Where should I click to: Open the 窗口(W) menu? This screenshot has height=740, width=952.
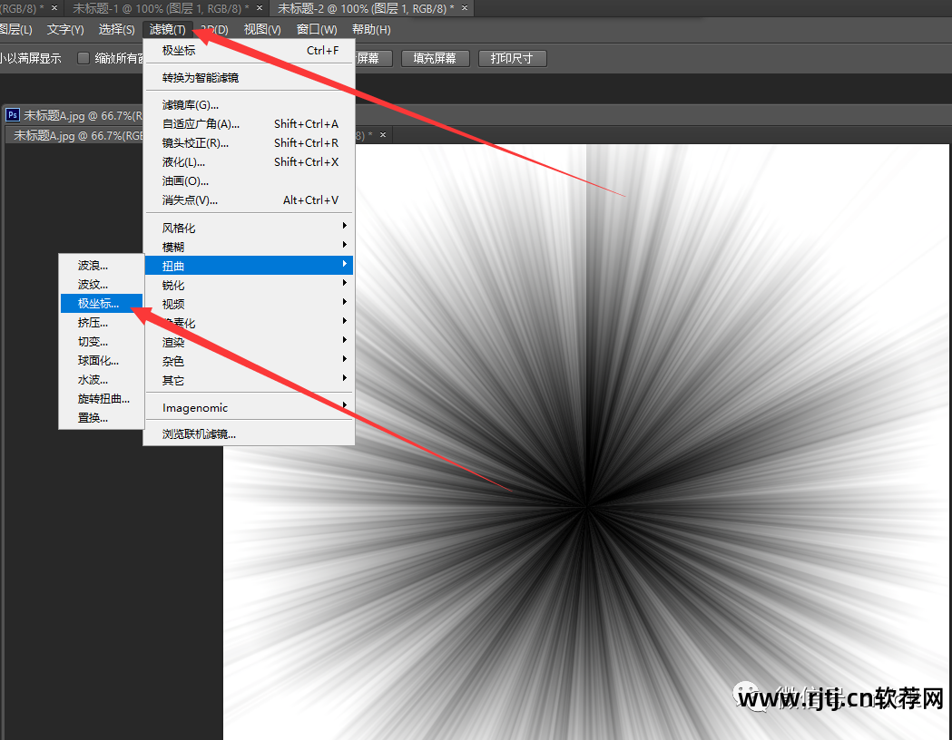point(317,30)
